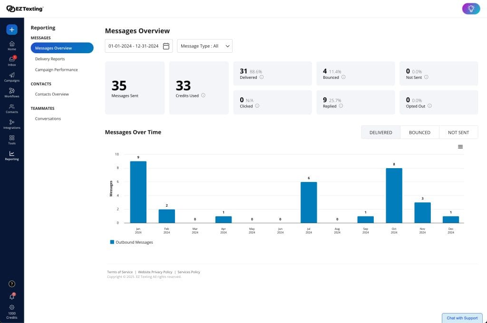Open the date range calendar picker
487x323 pixels.
[165, 46]
